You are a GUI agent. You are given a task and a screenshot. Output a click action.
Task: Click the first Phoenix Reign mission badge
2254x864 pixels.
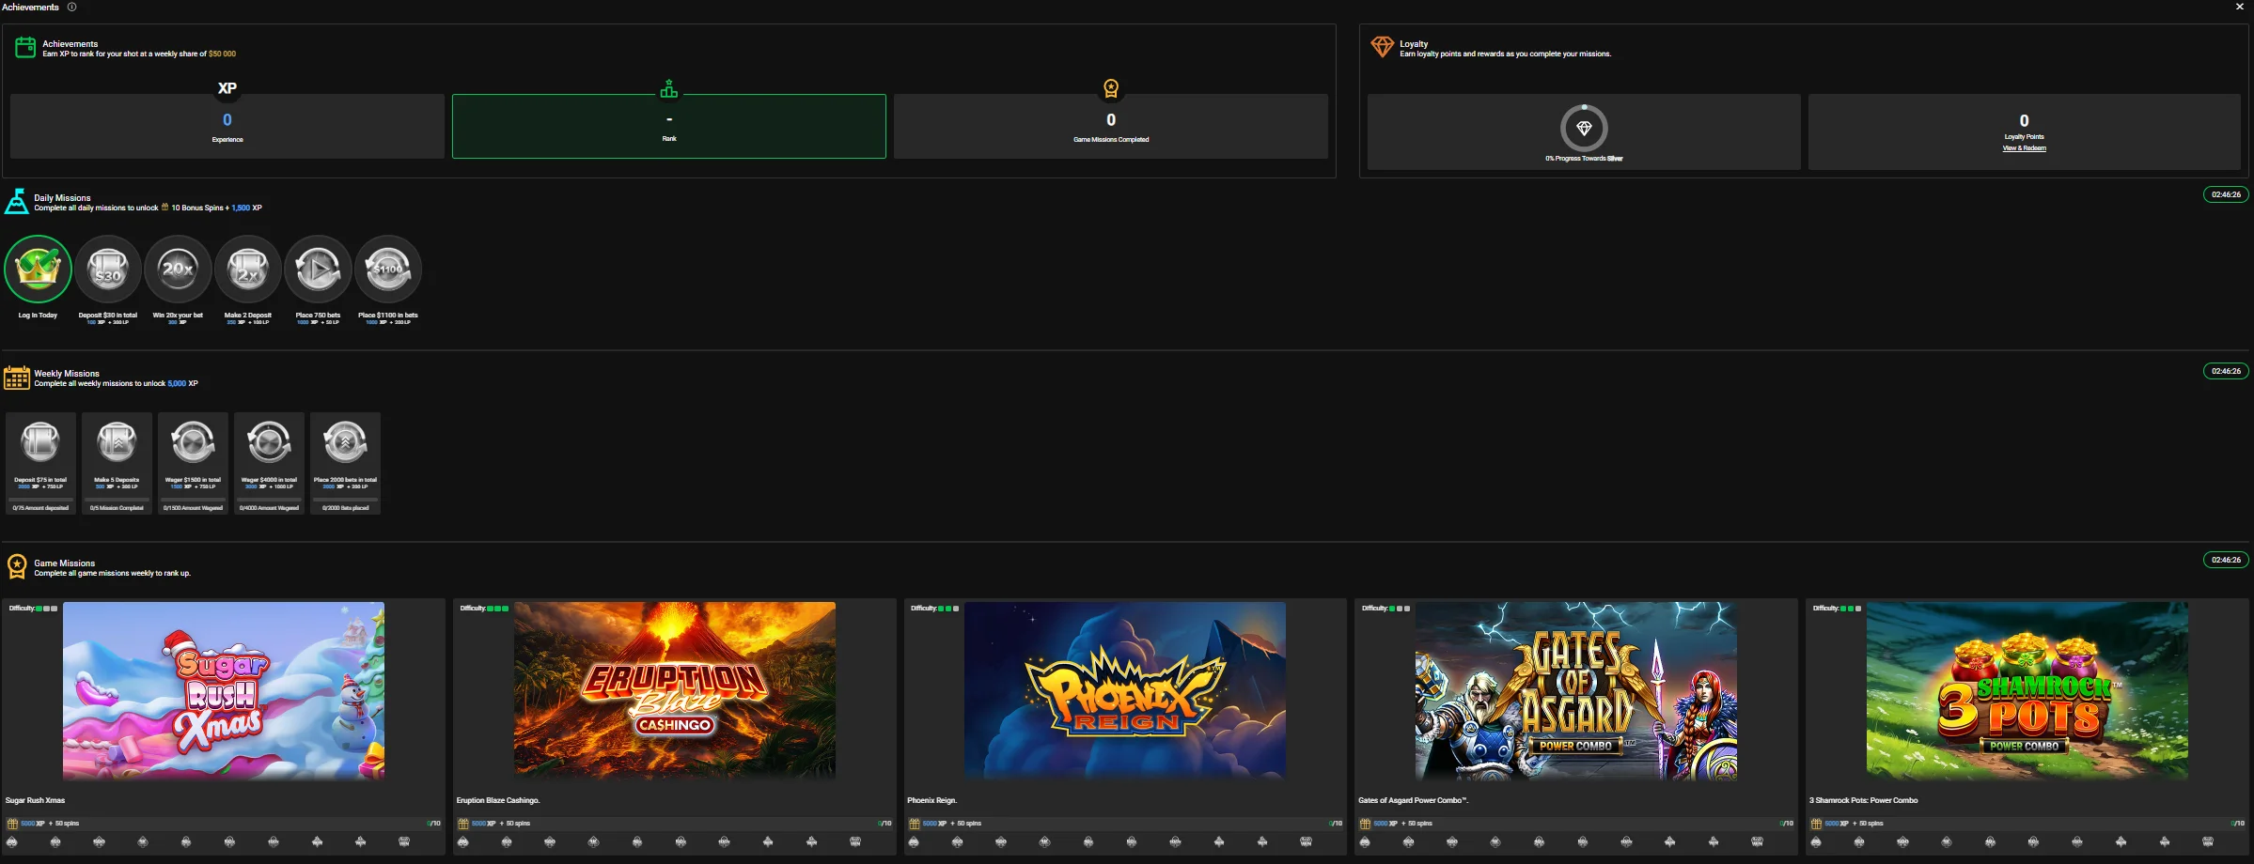(x=914, y=841)
